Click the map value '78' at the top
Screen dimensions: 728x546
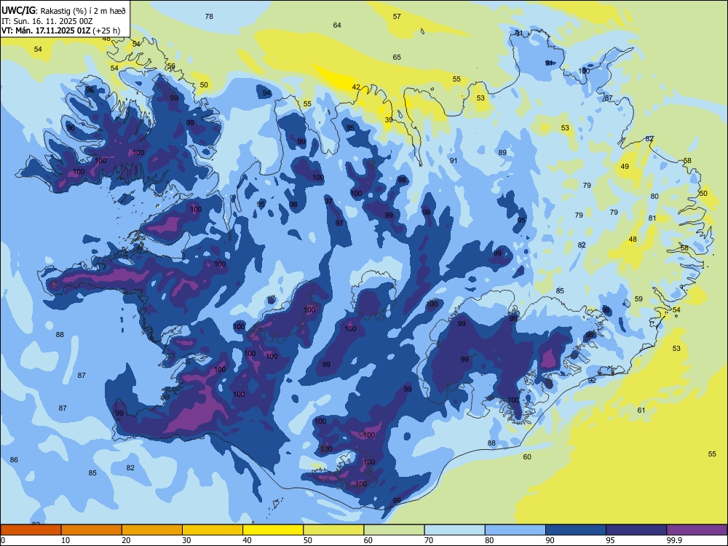pos(209,16)
